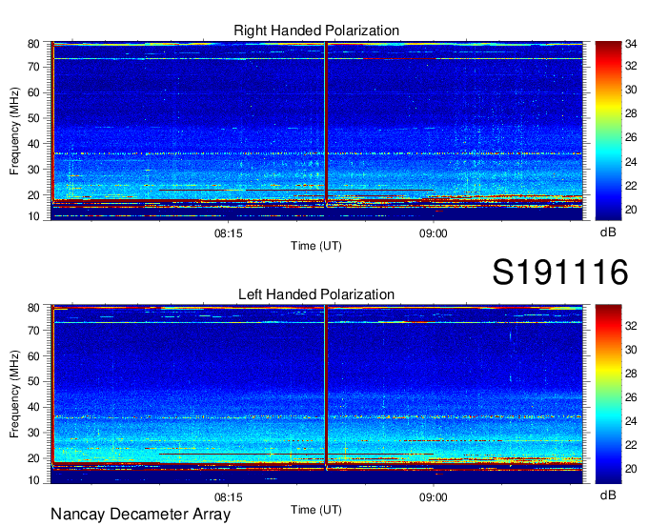The image size is (648, 526).
Task: Click the S191116 observation label
Action: tap(560, 272)
